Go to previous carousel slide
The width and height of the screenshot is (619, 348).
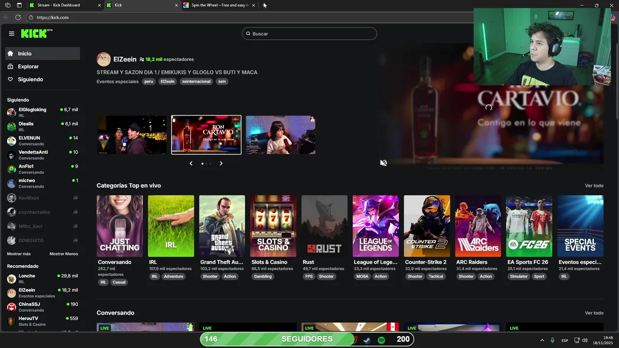(x=191, y=163)
